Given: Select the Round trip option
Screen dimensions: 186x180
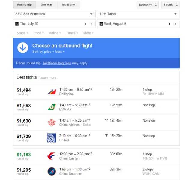Looking at the screenshot, I should tap(25, 5).
